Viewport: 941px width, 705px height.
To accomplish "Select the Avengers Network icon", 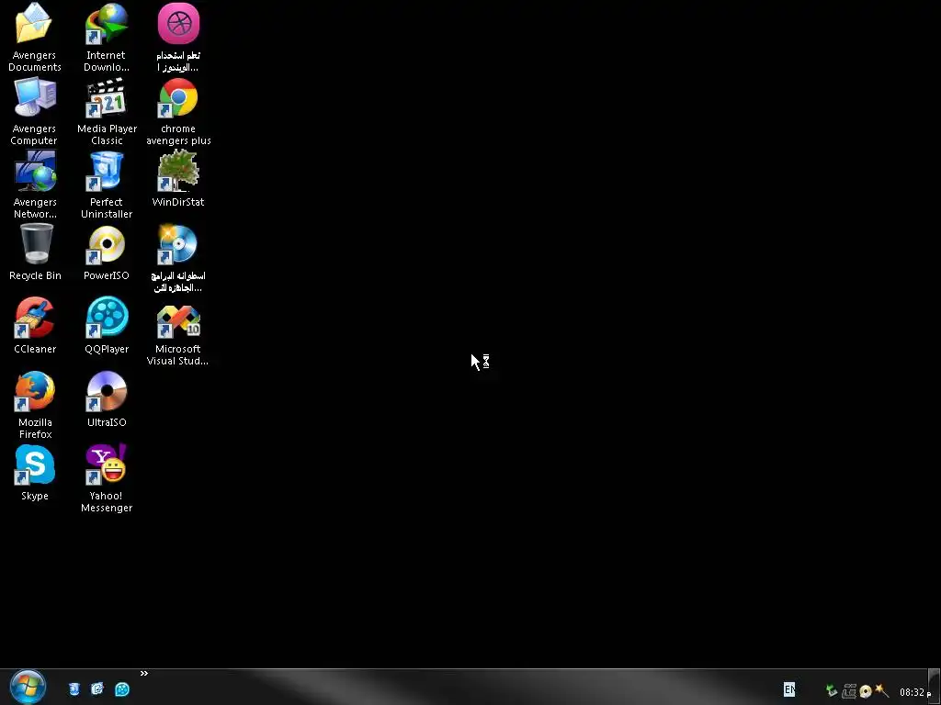I will click(35, 171).
